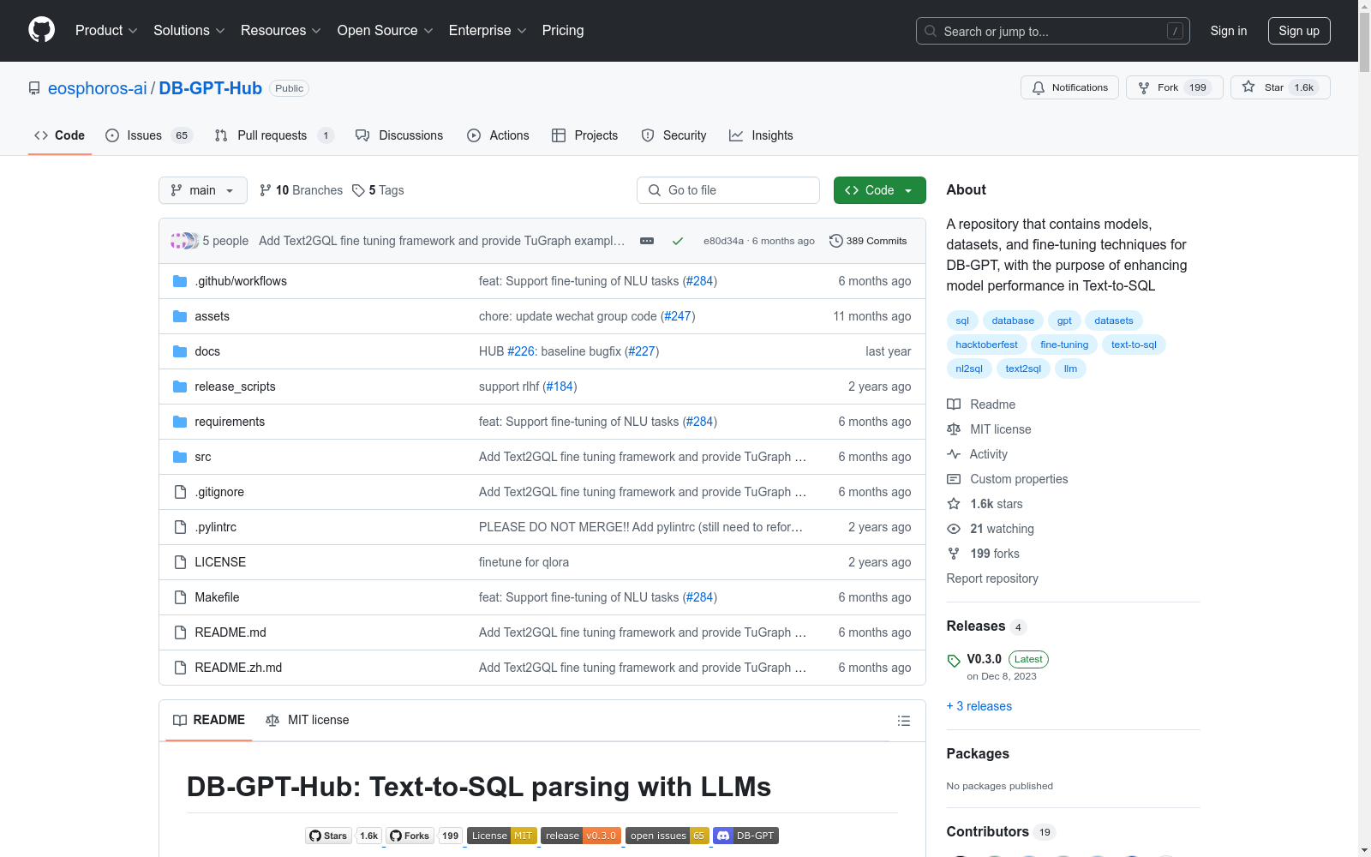Image resolution: width=1371 pixels, height=857 pixels.
Task: Open the 389 Commits history
Action: pyautogui.click(x=868, y=241)
